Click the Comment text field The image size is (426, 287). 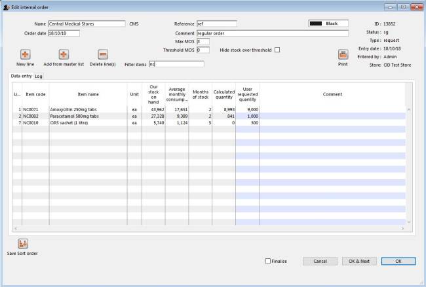[x=272, y=33]
